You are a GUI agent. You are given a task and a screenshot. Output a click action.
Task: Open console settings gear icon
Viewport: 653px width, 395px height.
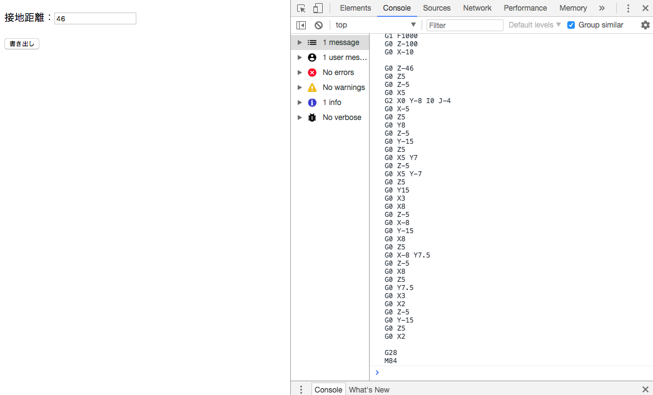point(645,25)
